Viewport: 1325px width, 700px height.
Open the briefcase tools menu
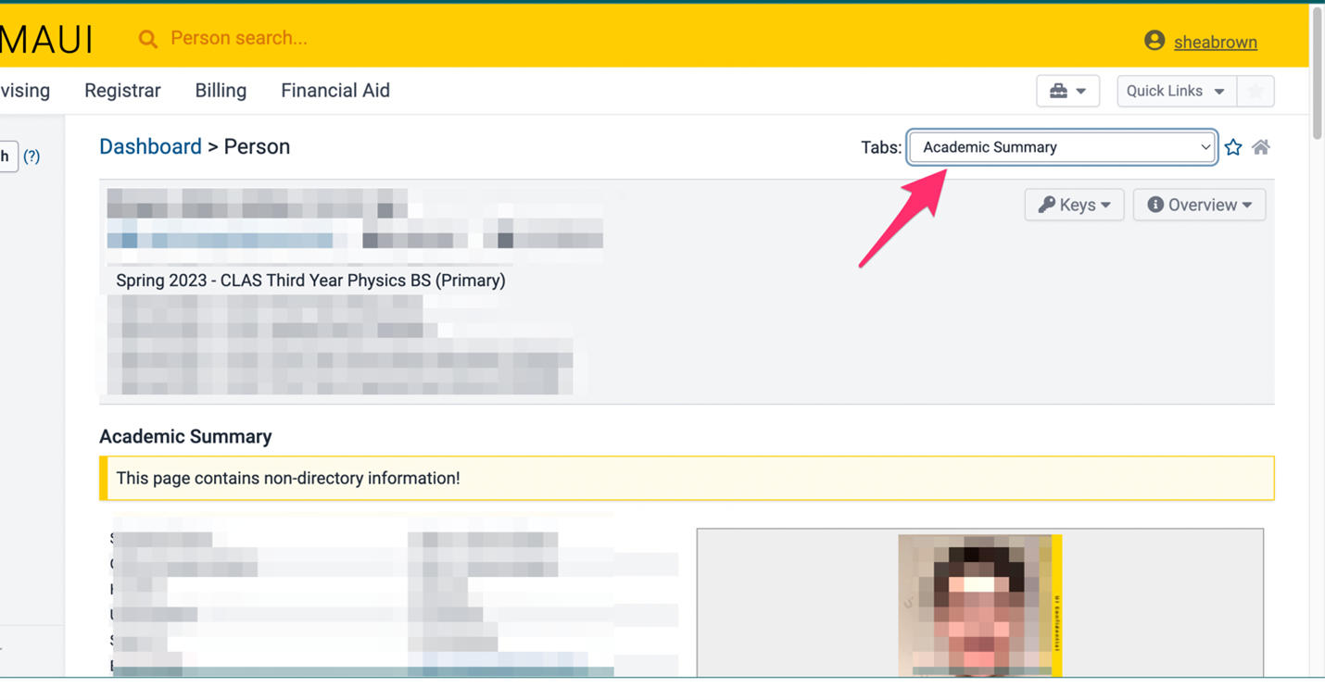coord(1067,91)
